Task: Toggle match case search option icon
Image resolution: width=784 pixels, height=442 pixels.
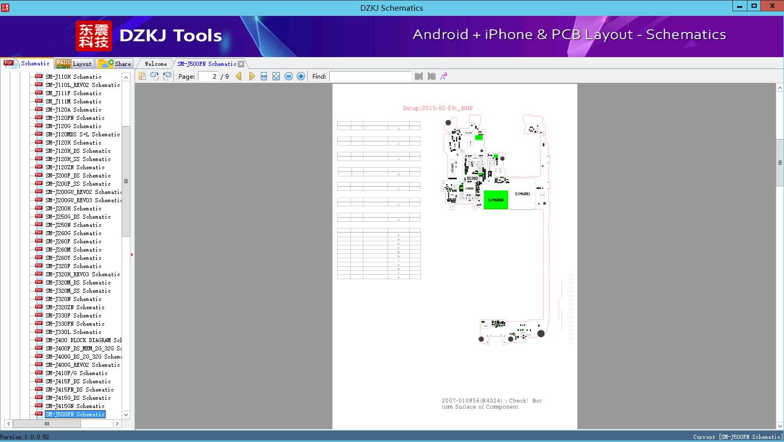Action: pos(444,76)
